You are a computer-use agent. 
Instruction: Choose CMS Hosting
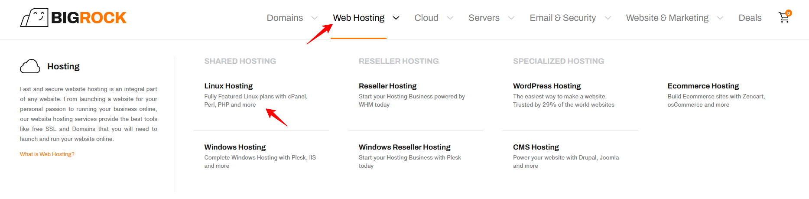pyautogui.click(x=536, y=147)
